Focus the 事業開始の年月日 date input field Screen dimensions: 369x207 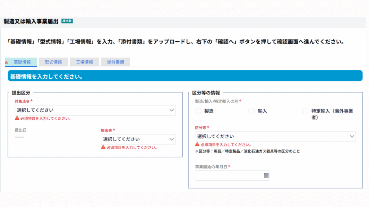(229, 175)
